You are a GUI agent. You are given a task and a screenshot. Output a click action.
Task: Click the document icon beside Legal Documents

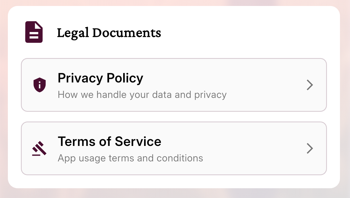coord(34,32)
